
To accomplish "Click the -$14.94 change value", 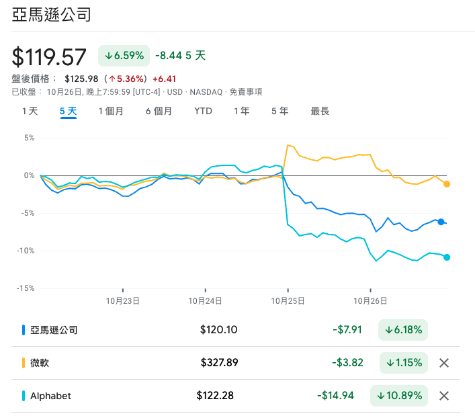I will click(336, 396).
